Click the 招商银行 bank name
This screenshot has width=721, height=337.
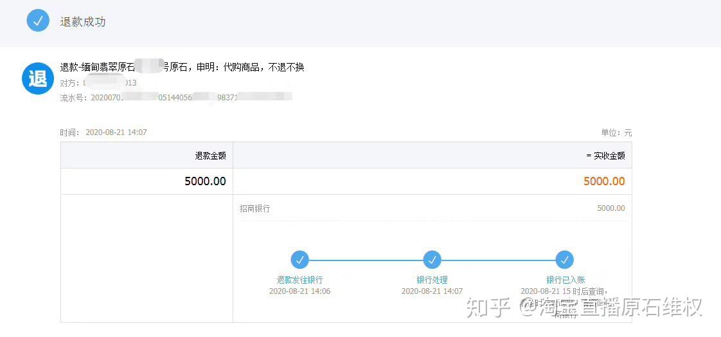pyautogui.click(x=254, y=208)
